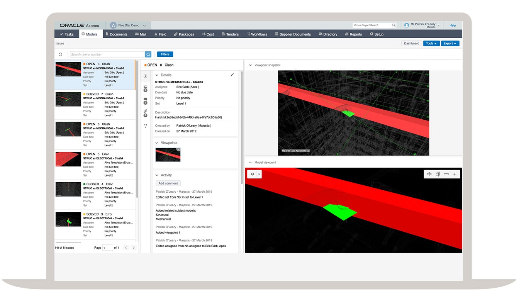The width and height of the screenshot is (519, 295).
Task: Open the Tenders tab
Action: coord(230,34)
